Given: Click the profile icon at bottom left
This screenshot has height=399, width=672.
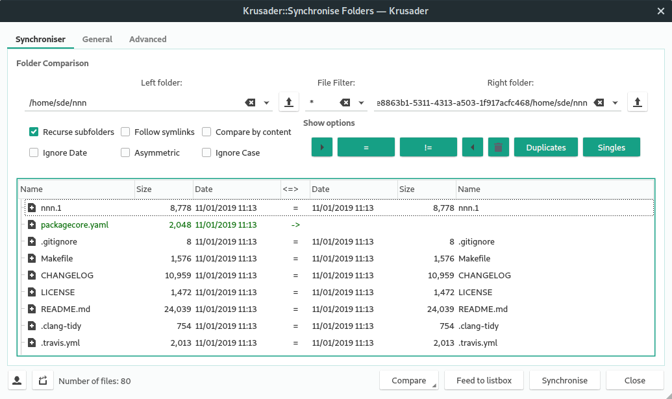Looking at the screenshot, I should [x=17, y=380].
